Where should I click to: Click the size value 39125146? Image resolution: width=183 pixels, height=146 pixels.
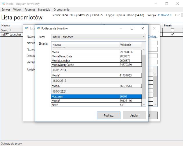coord(126,101)
